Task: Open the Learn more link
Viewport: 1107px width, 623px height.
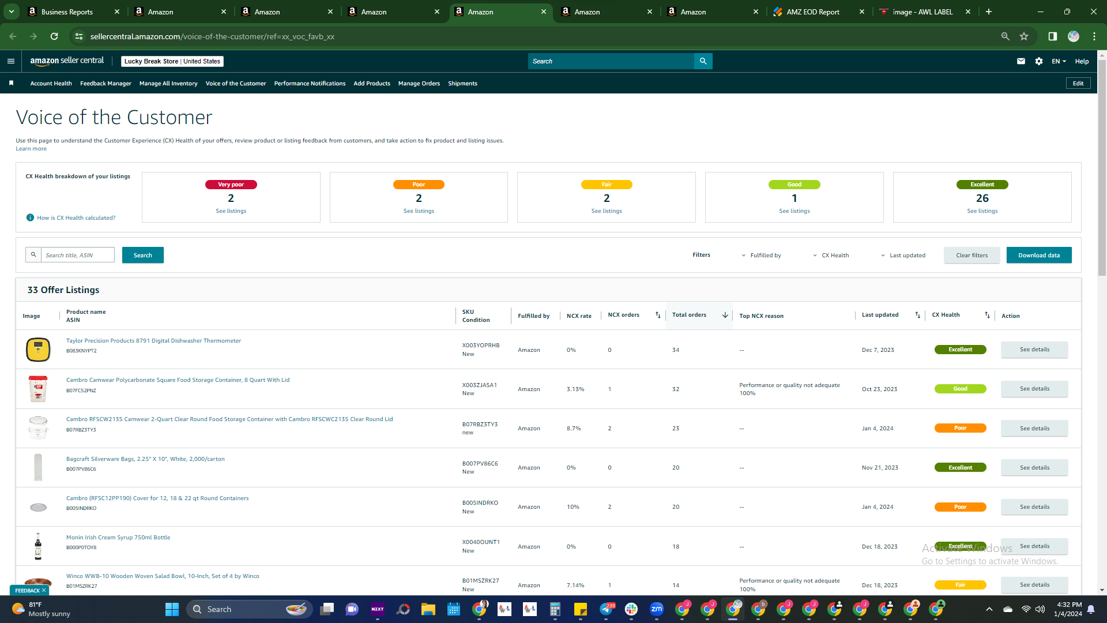Action: (31, 149)
